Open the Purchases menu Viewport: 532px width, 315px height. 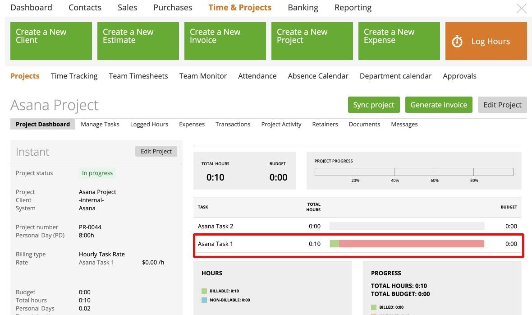point(173,8)
